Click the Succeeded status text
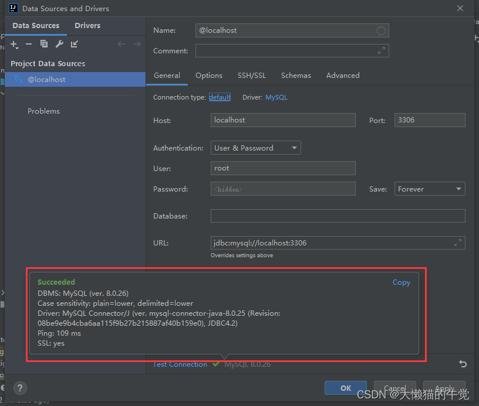The image size is (479, 406). pos(56,282)
